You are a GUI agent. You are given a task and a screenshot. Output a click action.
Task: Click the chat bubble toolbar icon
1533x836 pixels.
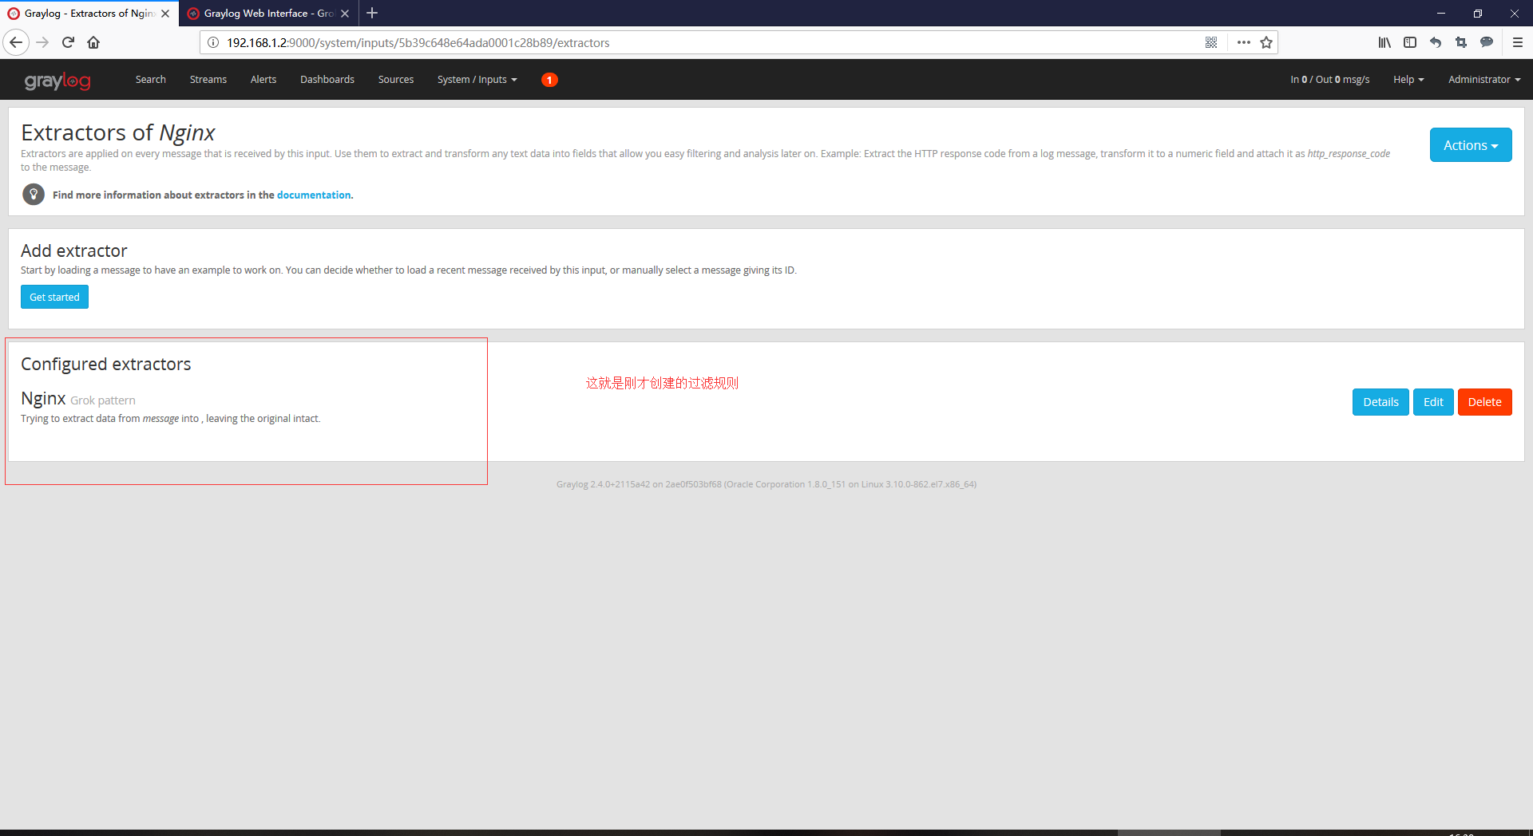(1487, 42)
